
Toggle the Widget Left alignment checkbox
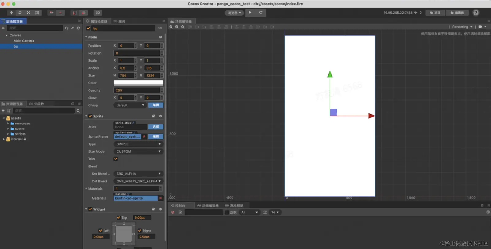pos(100,231)
